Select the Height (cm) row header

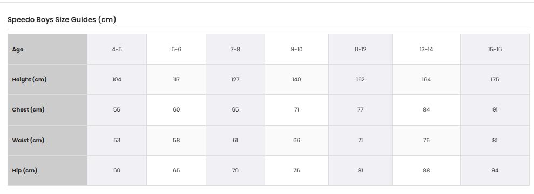point(48,80)
